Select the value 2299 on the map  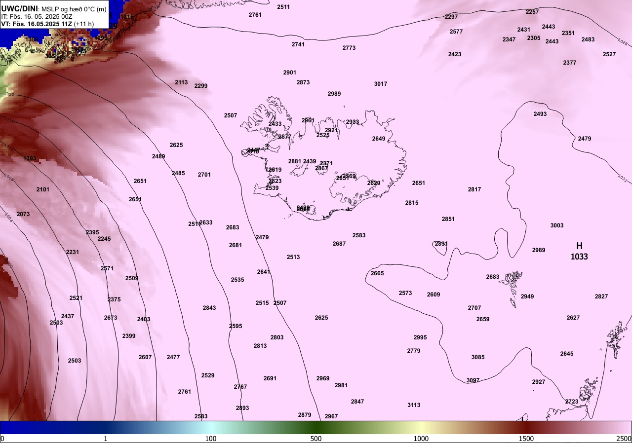(x=201, y=86)
